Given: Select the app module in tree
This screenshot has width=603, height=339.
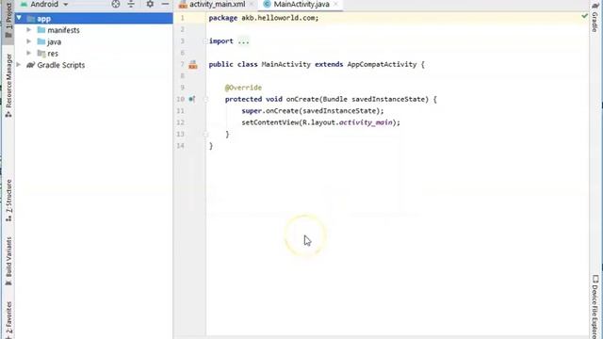Looking at the screenshot, I should point(44,19).
